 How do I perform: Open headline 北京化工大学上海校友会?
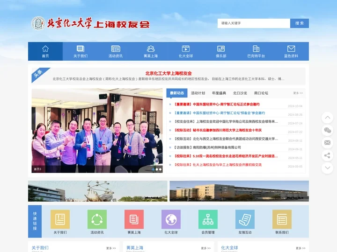[x=168, y=73]
